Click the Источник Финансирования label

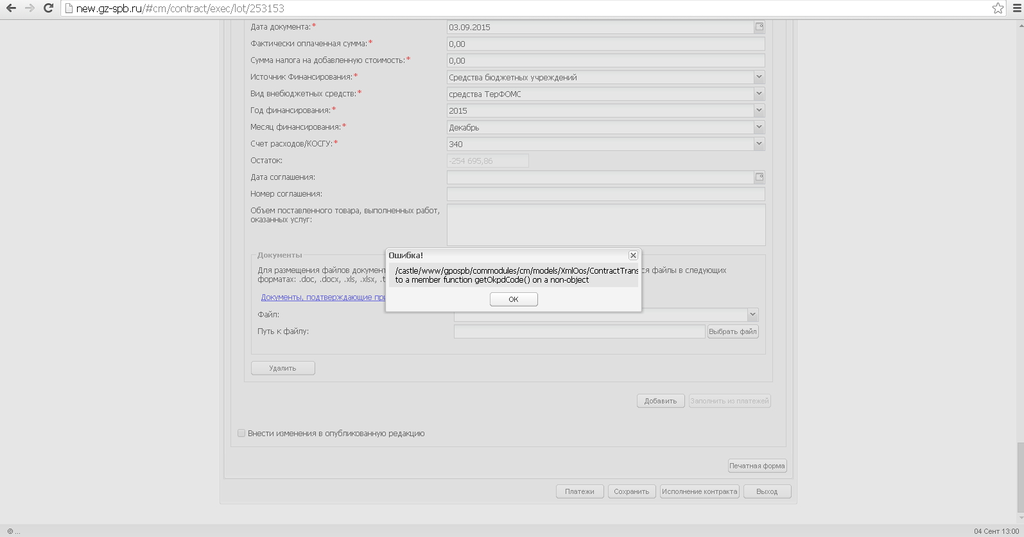pyautogui.click(x=301, y=77)
